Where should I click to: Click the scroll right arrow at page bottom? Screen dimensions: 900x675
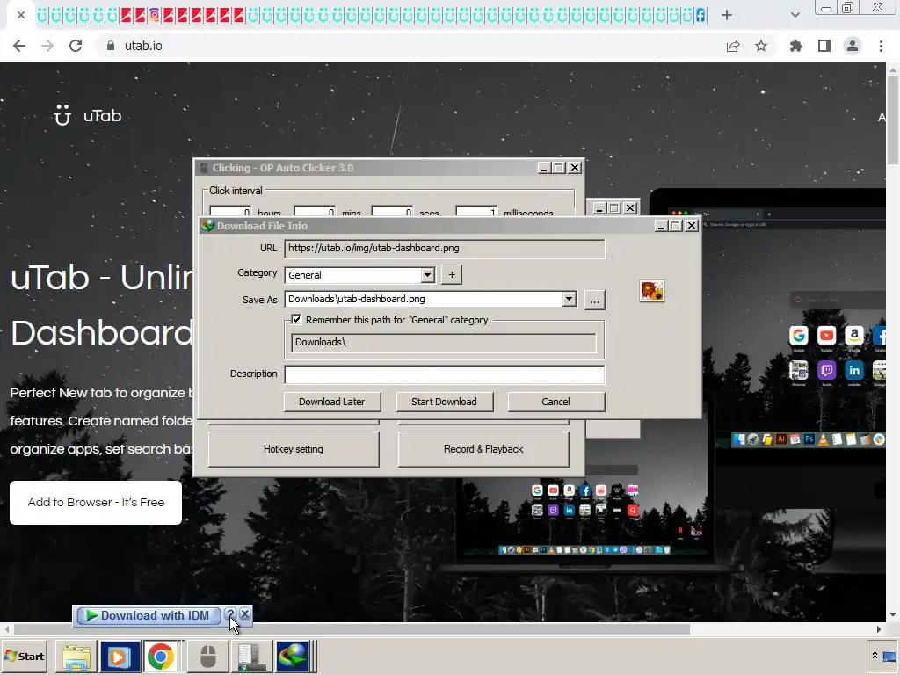tap(879, 629)
